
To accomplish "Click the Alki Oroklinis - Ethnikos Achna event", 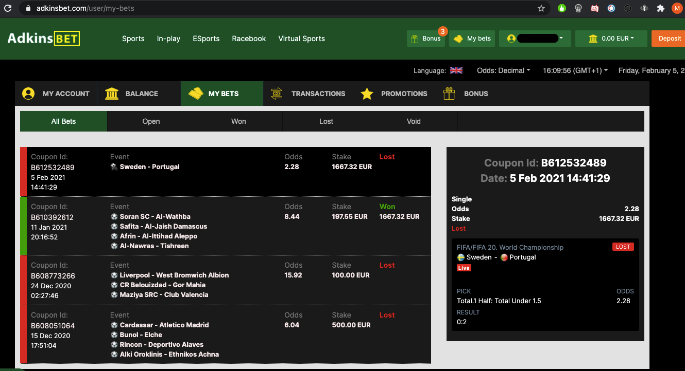I will click(x=169, y=355).
